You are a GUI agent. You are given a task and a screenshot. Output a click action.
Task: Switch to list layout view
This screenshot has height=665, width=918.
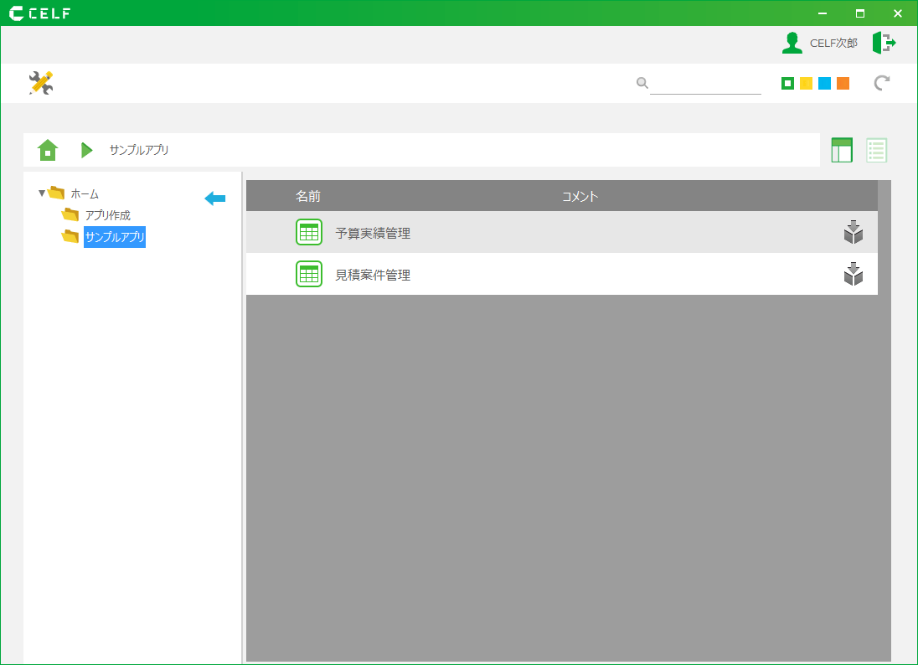pyautogui.click(x=876, y=150)
